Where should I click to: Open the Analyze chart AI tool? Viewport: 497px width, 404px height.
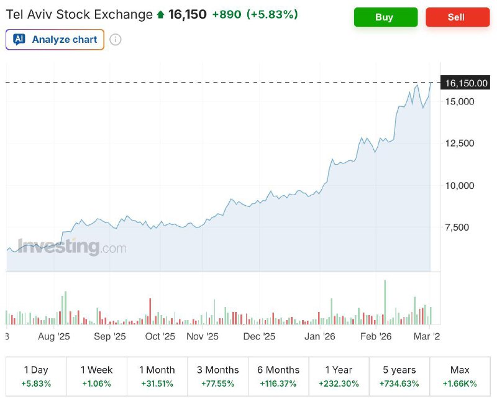pos(55,40)
